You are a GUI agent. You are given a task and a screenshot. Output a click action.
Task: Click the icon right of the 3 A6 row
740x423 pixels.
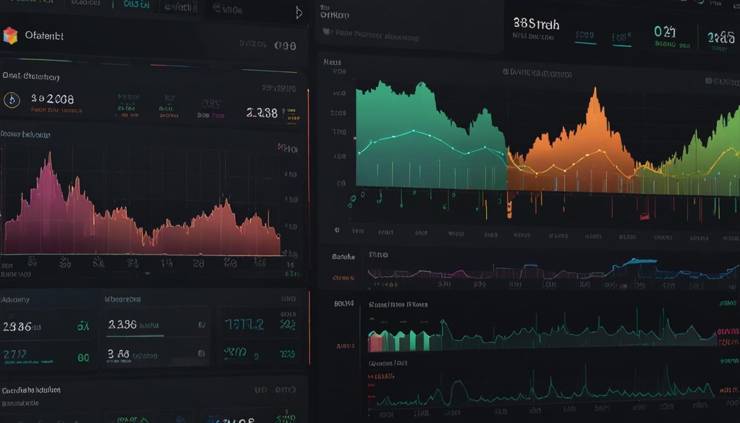[202, 354]
